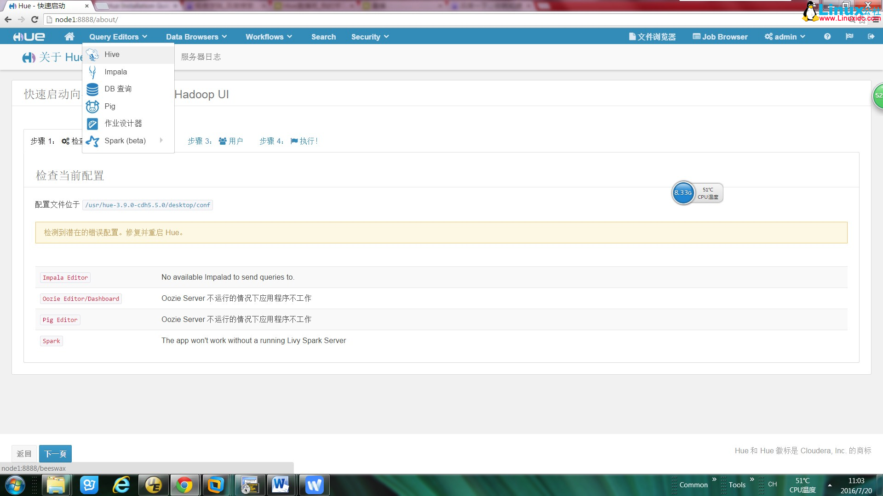Screen dimensions: 883x496
Task: Open the job designer (作业设计器) icon
Action: 92,124
